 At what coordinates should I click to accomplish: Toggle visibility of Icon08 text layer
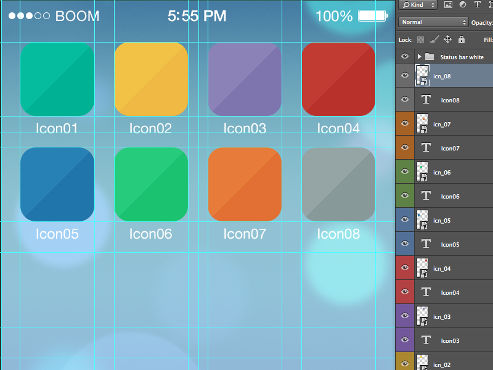[405, 99]
